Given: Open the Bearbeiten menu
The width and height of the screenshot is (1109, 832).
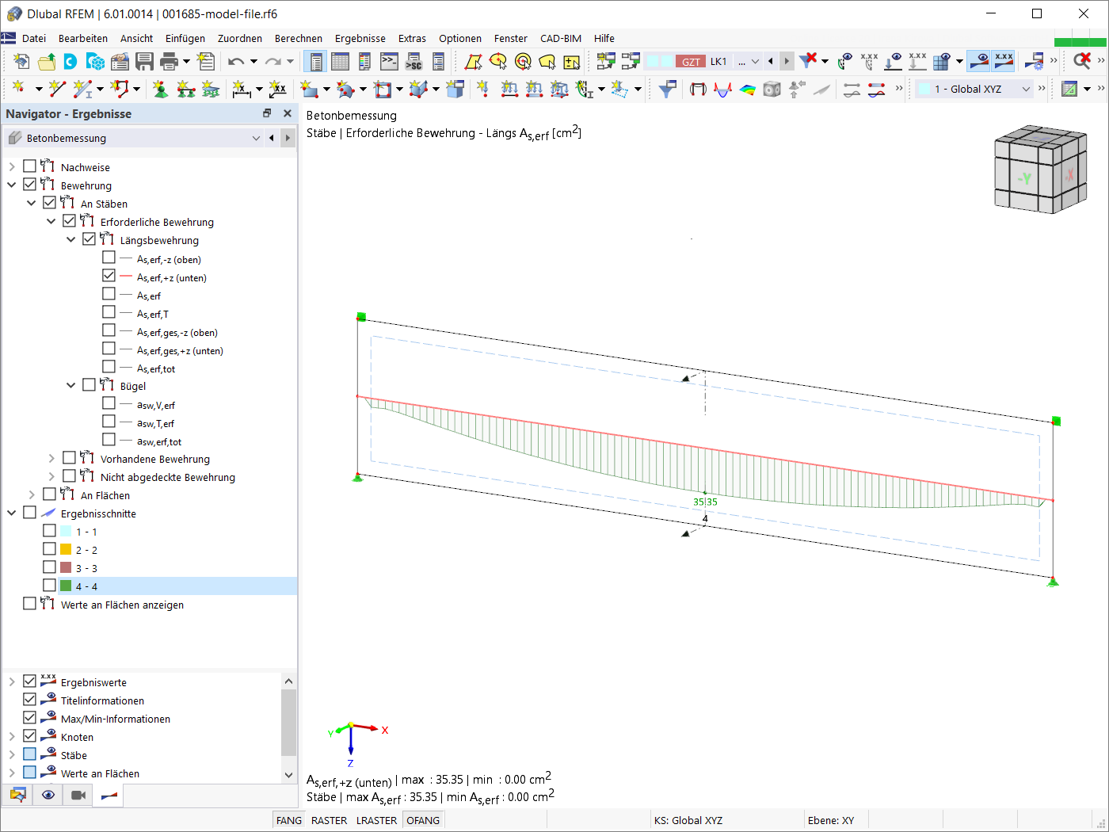Looking at the screenshot, I should tap(83, 38).
